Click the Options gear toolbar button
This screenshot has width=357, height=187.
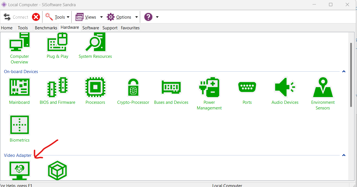click(119, 17)
